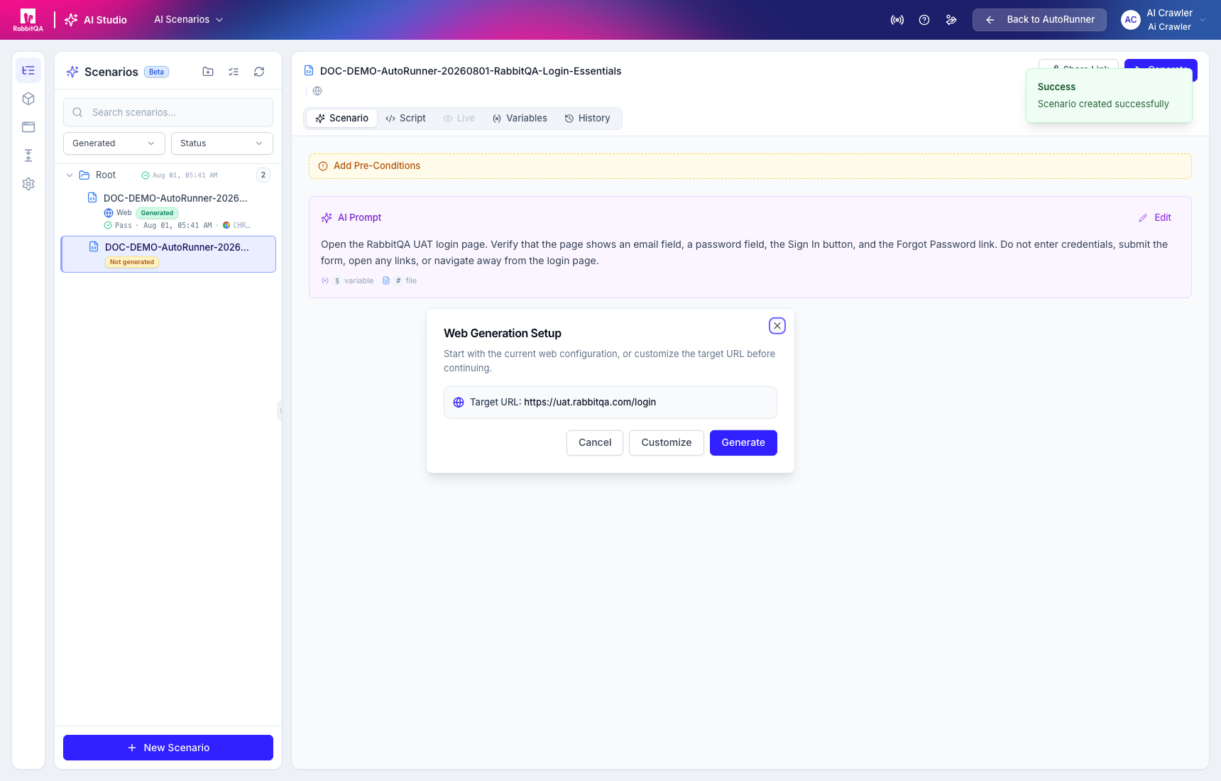The height and width of the screenshot is (781, 1221).
Task: Click the Generated status tag
Action: click(x=157, y=213)
